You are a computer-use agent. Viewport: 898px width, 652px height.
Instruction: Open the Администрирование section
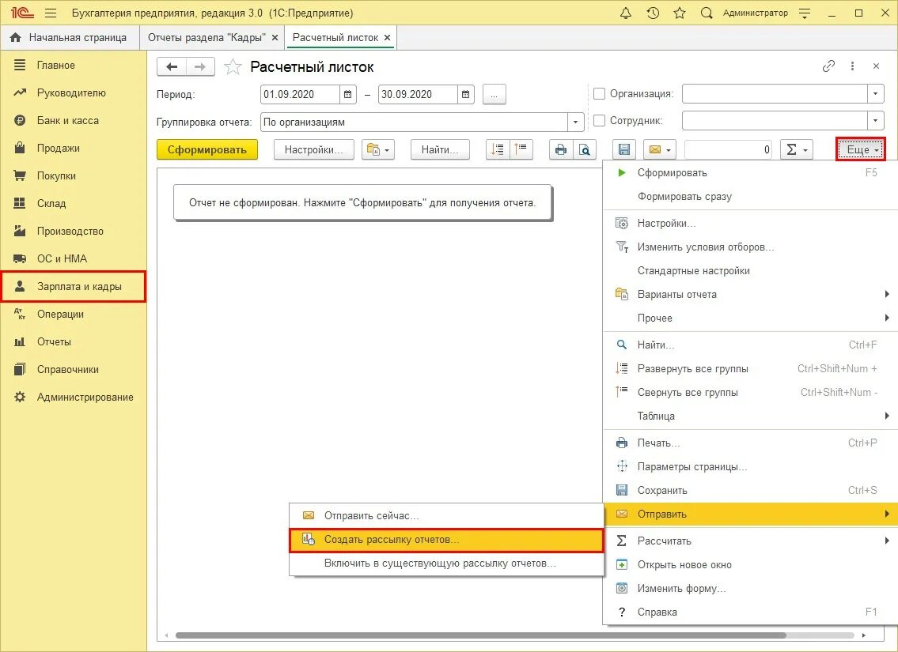(74, 397)
